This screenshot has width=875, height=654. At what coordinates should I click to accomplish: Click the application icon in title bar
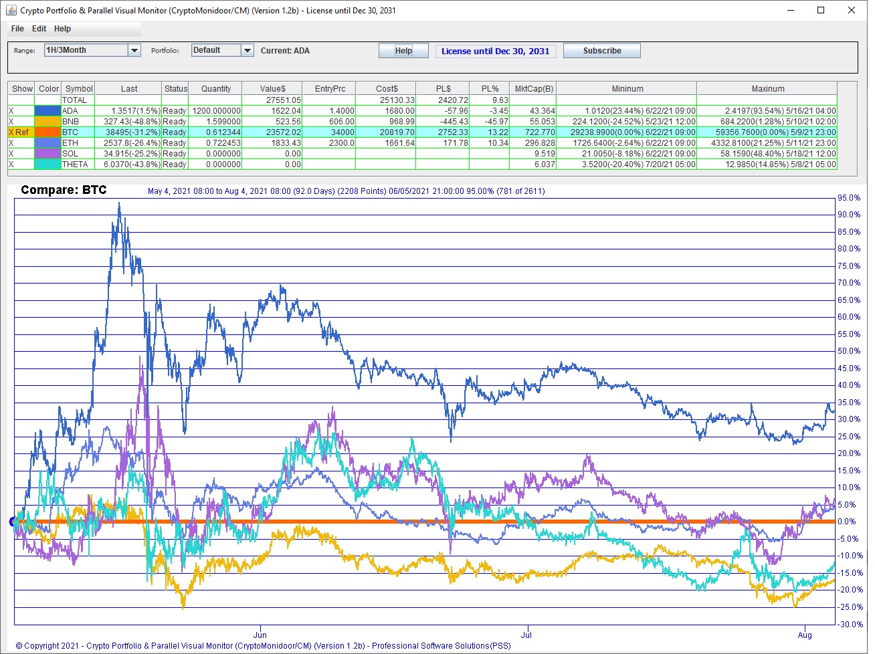click(11, 10)
